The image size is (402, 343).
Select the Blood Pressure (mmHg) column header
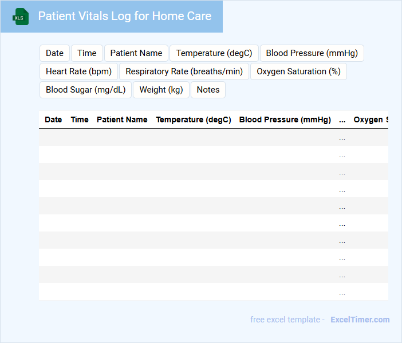tap(285, 120)
